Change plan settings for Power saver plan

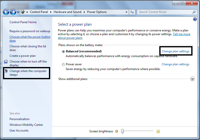pos(175,65)
